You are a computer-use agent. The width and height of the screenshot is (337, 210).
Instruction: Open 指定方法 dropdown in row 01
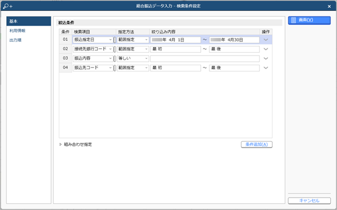133,40
